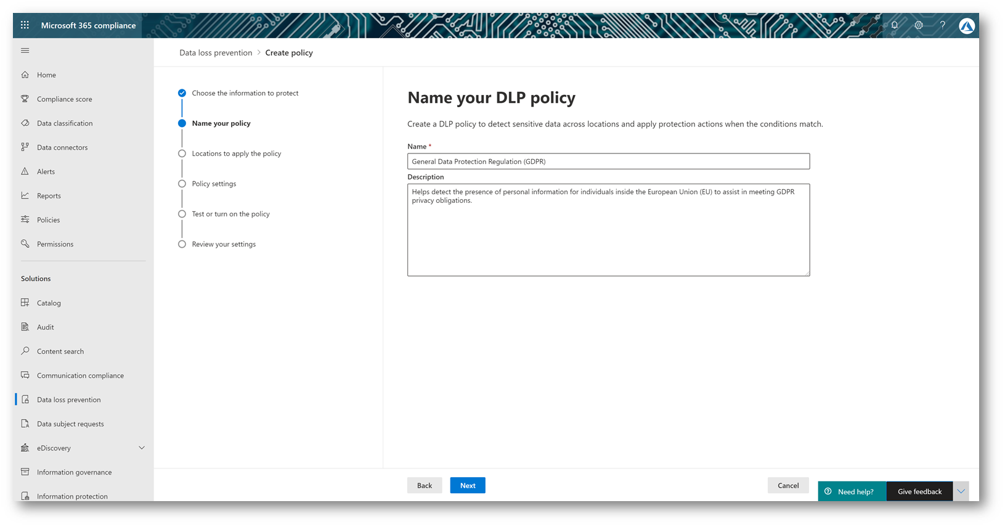Open Information protection
The height and width of the screenshot is (527, 1005).
pos(72,496)
